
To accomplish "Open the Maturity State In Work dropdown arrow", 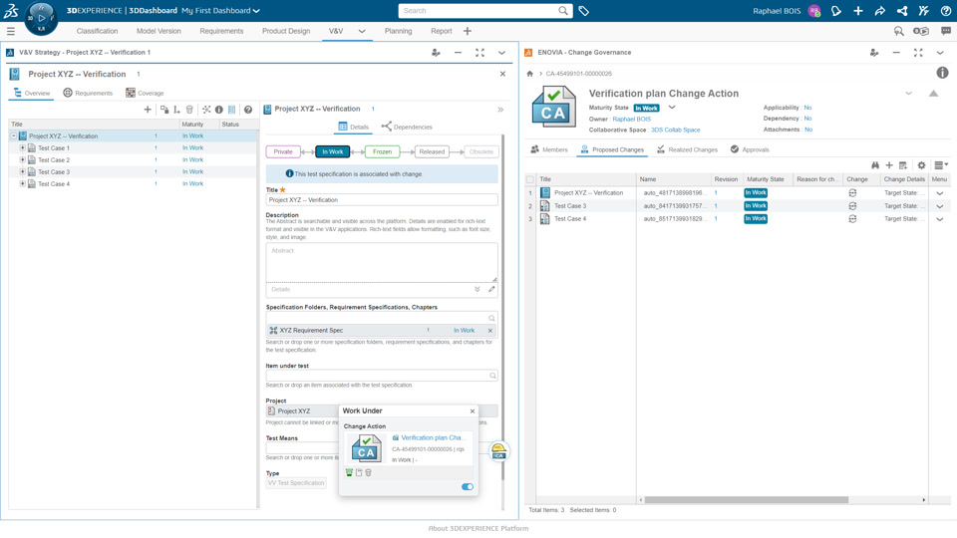I will coord(672,108).
